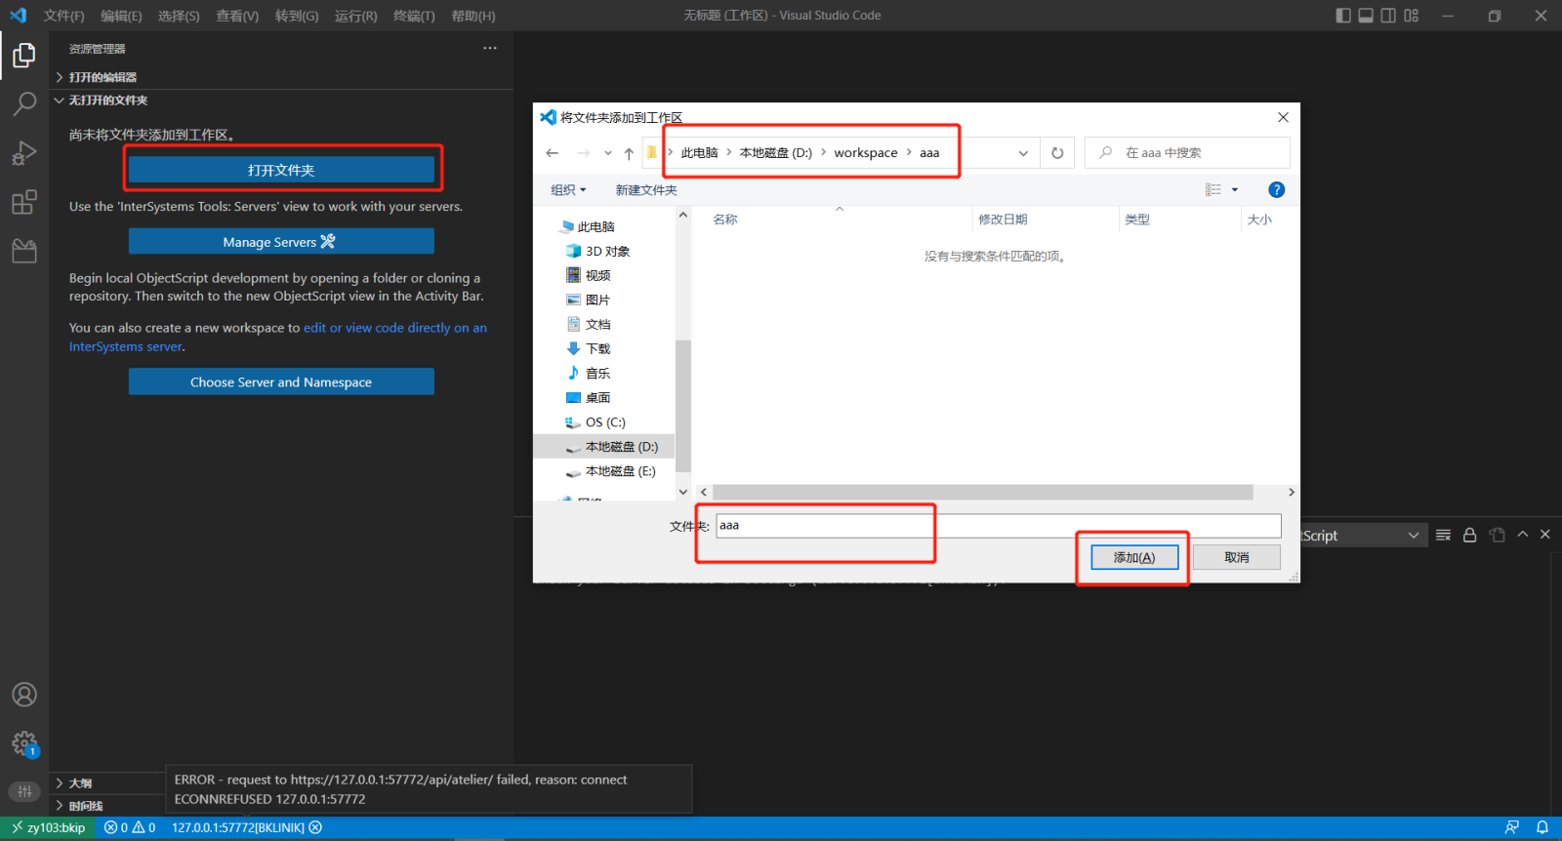The image size is (1562, 841).
Task: Click the Choose Server and Namespace button
Action: tap(281, 382)
